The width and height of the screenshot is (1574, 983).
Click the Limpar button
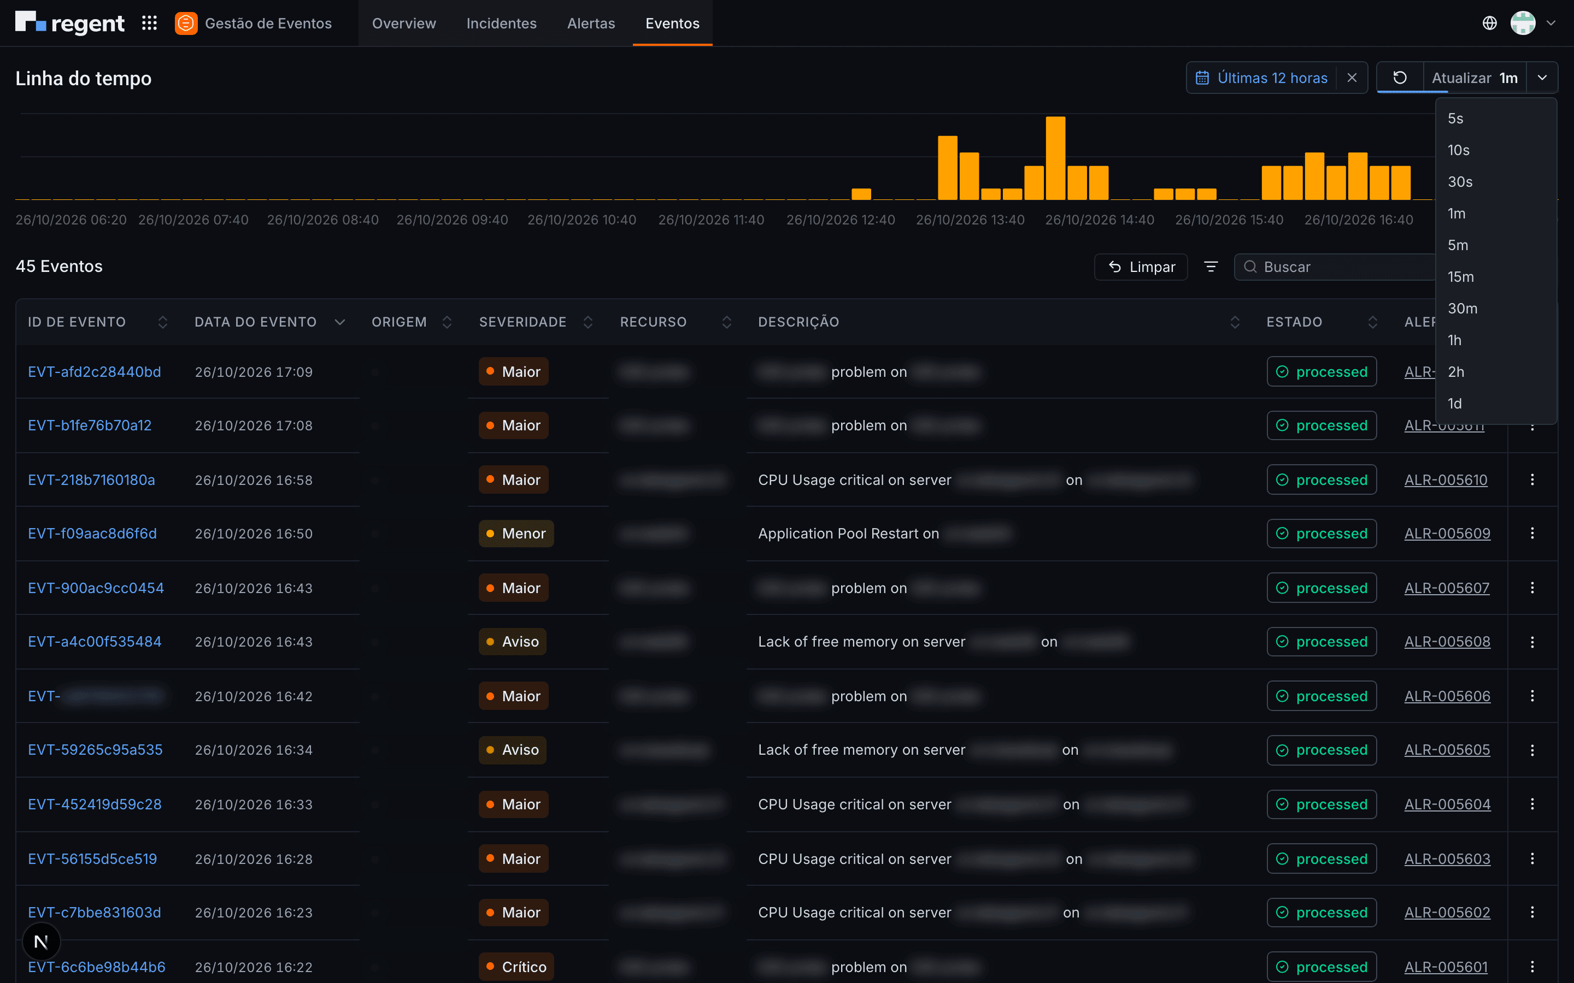[1141, 267]
